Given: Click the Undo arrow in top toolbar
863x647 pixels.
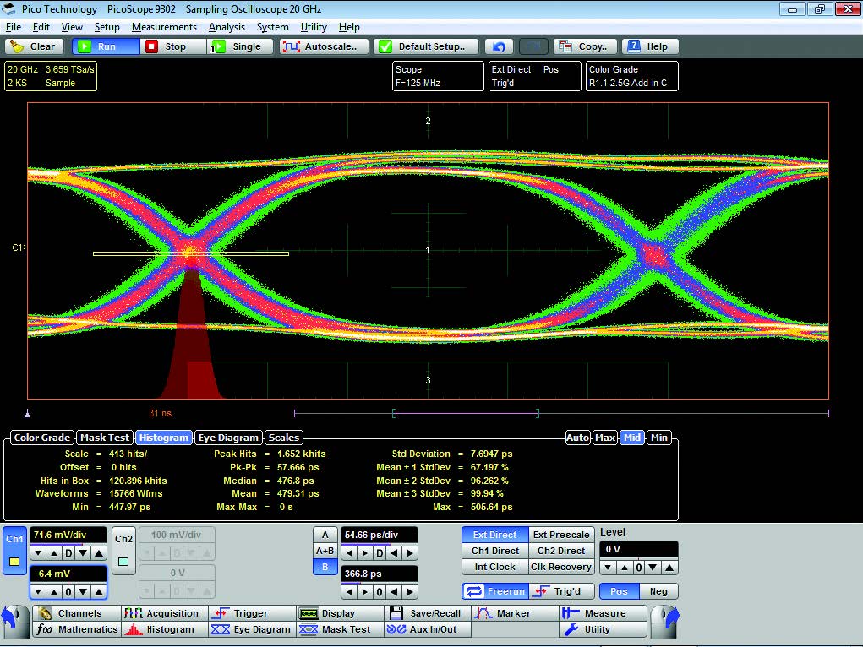Looking at the screenshot, I should coord(500,46).
